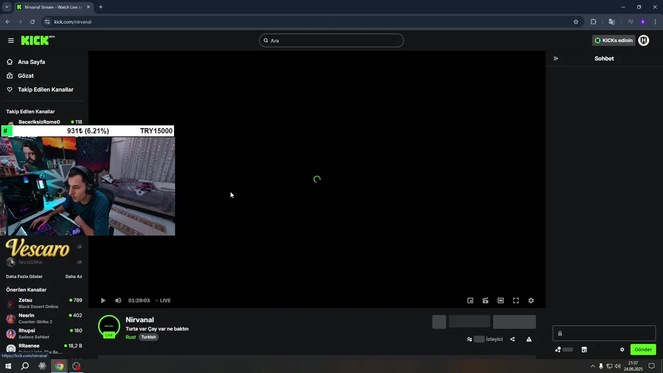
Task: Open the media control icon in Chrome
Action: point(630,22)
